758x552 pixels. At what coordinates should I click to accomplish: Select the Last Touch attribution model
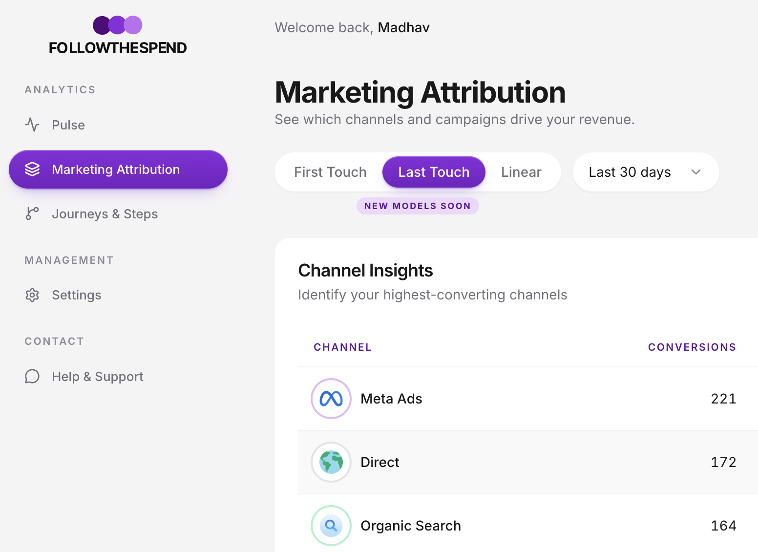(434, 172)
